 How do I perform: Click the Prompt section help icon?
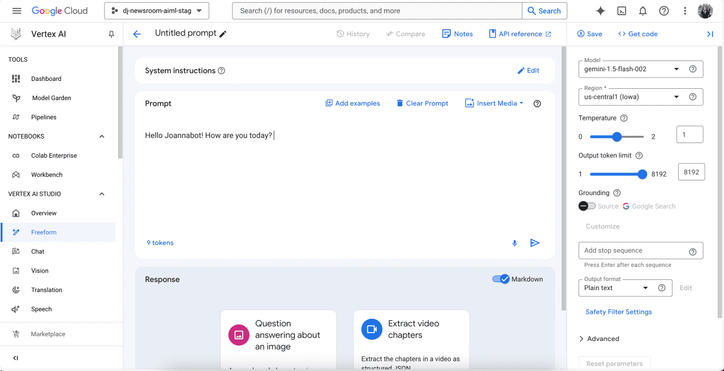(x=537, y=103)
